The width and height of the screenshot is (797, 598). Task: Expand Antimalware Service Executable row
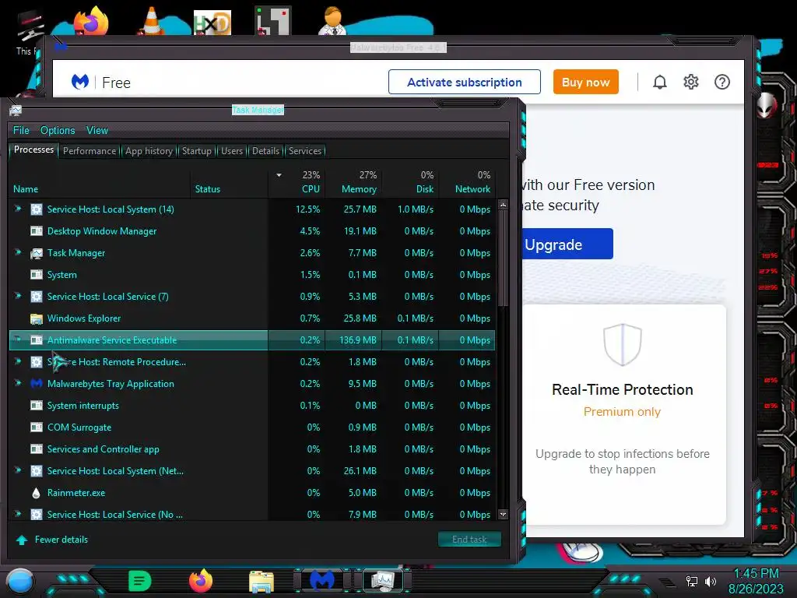click(18, 339)
